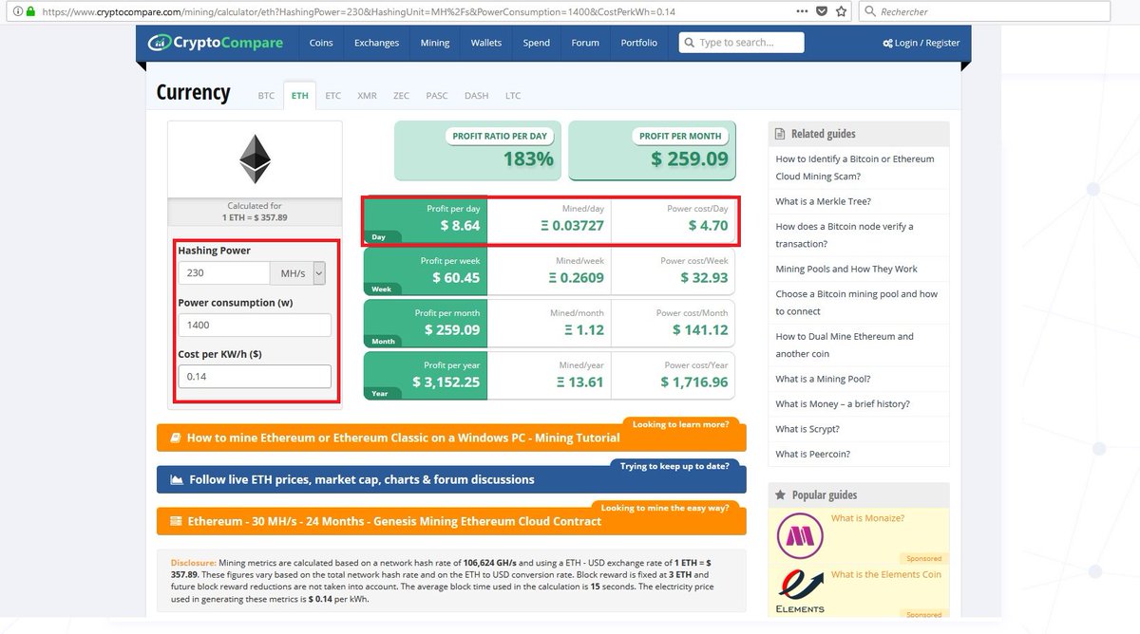Switch to the LTC currency tab

click(x=513, y=96)
